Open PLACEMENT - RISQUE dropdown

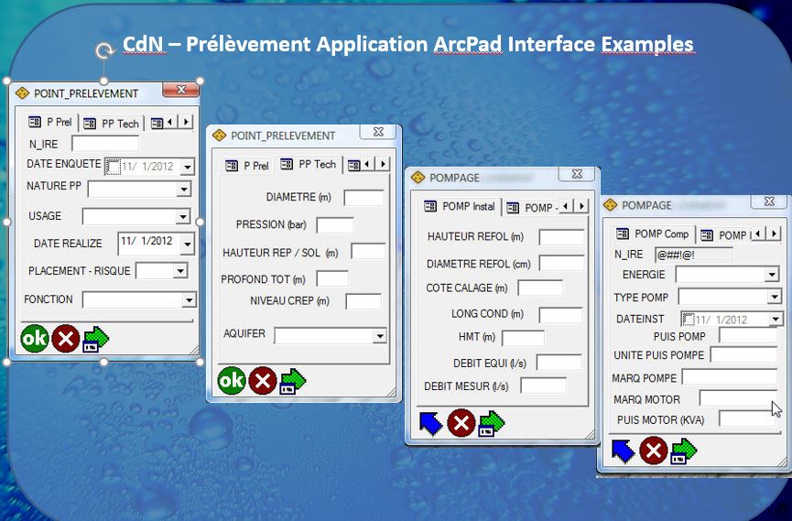pyautogui.click(x=180, y=271)
